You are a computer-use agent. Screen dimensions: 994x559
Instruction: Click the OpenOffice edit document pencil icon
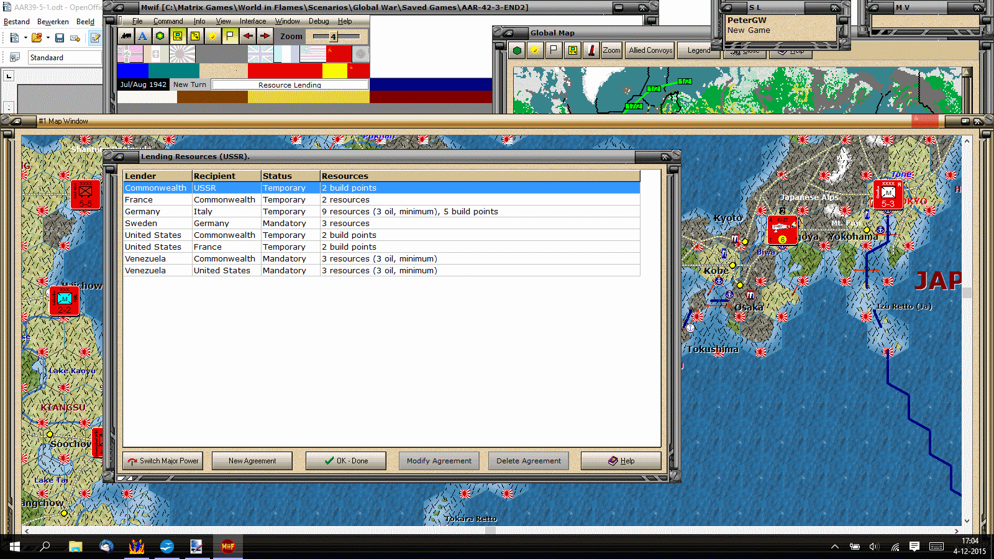coord(95,38)
